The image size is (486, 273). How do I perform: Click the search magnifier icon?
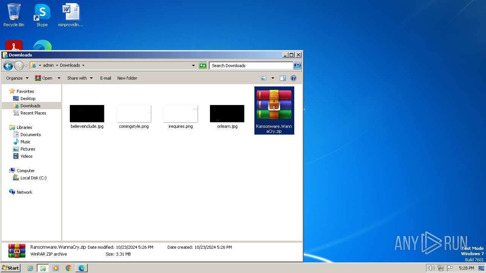coord(297,66)
